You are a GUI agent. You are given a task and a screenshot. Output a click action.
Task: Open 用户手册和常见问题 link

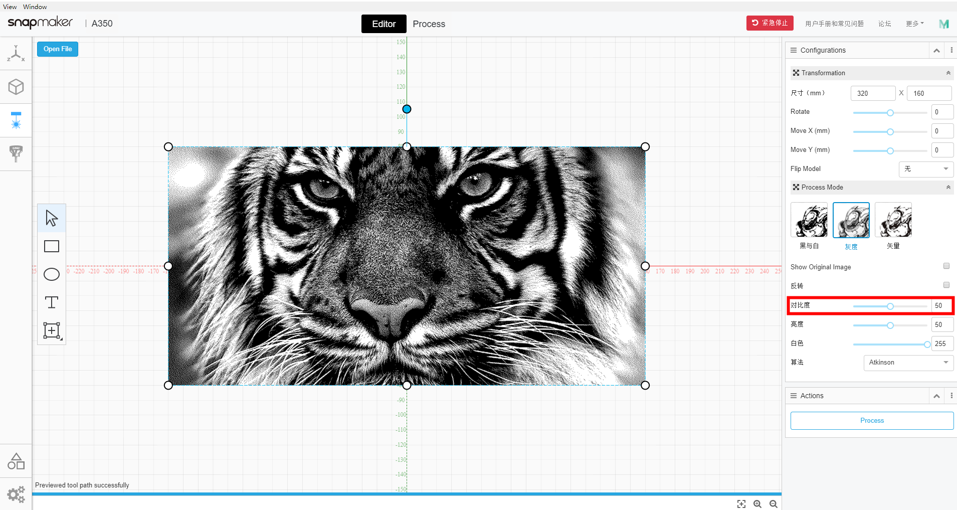point(834,24)
